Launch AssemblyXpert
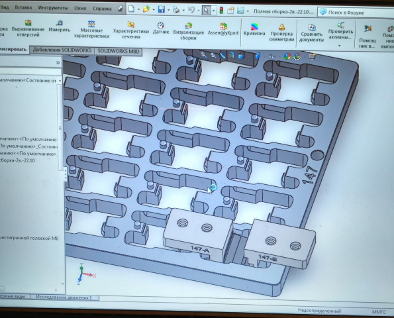Screen dimensions: 394x318 coord(223,29)
